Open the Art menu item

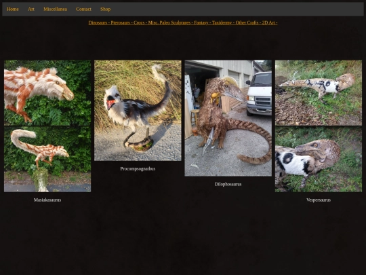(x=31, y=9)
